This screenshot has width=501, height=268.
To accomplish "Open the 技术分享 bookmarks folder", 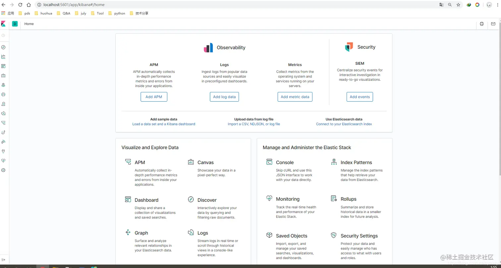I will click(x=139, y=13).
